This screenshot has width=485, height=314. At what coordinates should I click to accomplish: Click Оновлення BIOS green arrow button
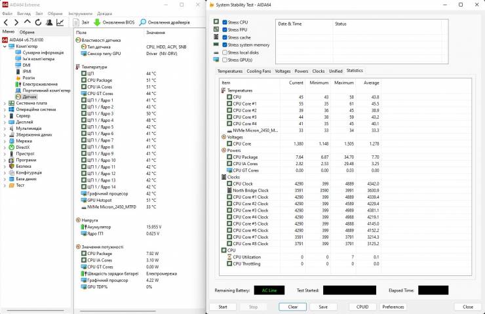[x=114, y=22]
